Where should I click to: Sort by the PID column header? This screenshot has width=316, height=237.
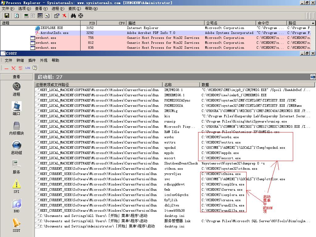[x=92, y=23]
